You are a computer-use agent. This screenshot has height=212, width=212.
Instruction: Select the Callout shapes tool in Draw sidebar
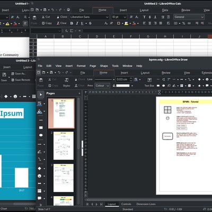coord(39,198)
